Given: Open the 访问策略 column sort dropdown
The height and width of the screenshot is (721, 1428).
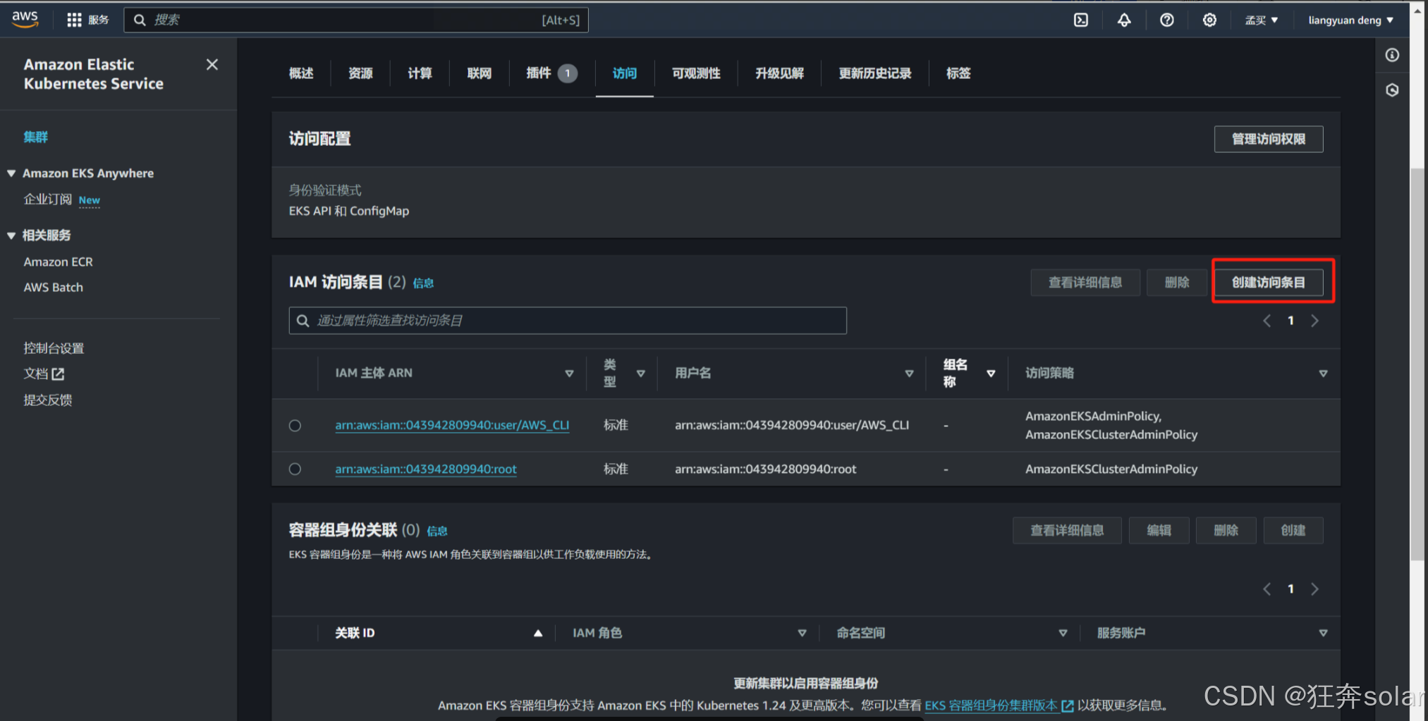Looking at the screenshot, I should click(x=1323, y=374).
